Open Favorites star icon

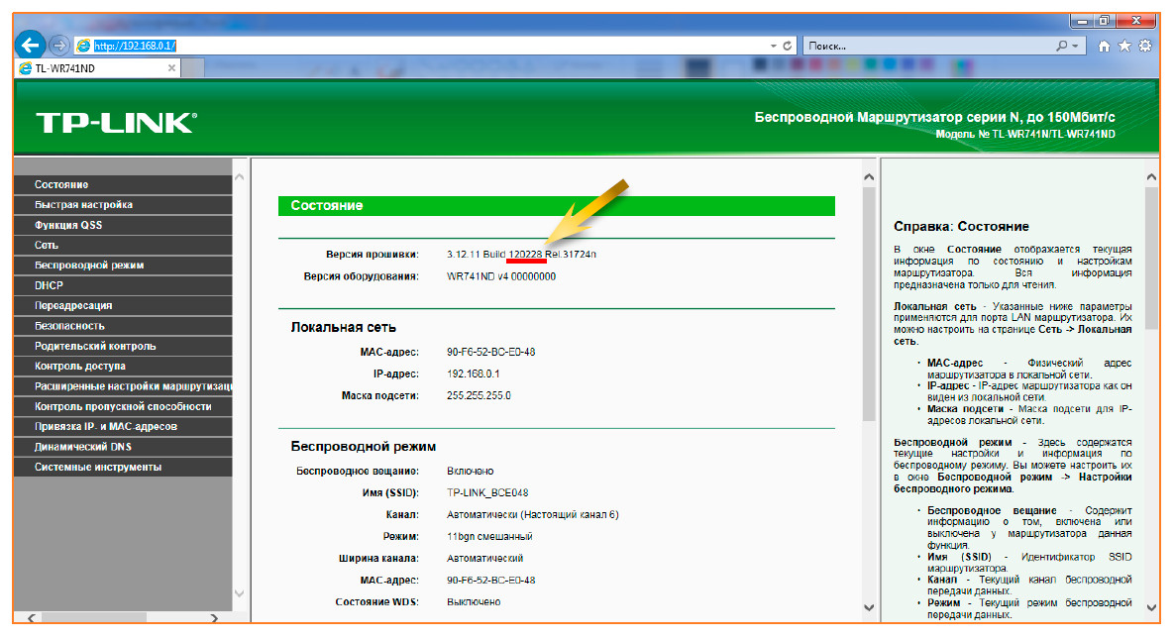pyautogui.click(x=1124, y=46)
